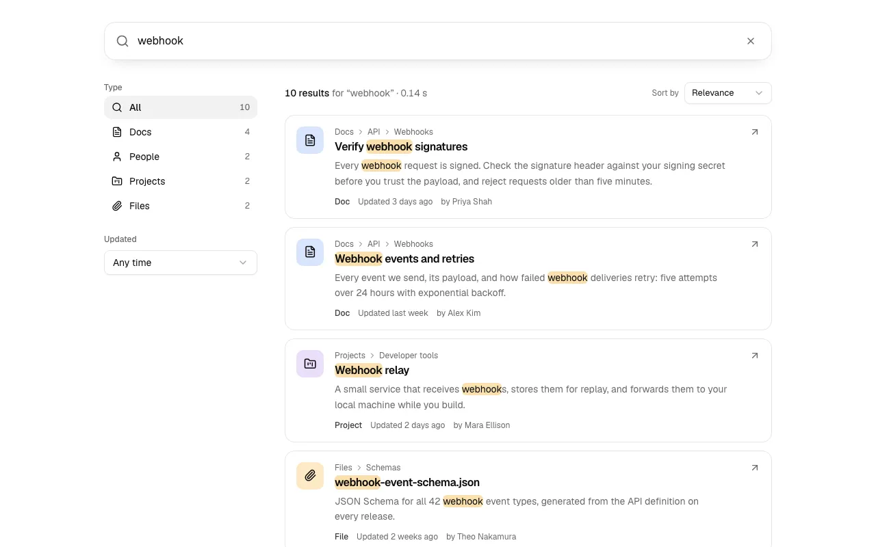Click author name Priya Shah

tap(472, 202)
